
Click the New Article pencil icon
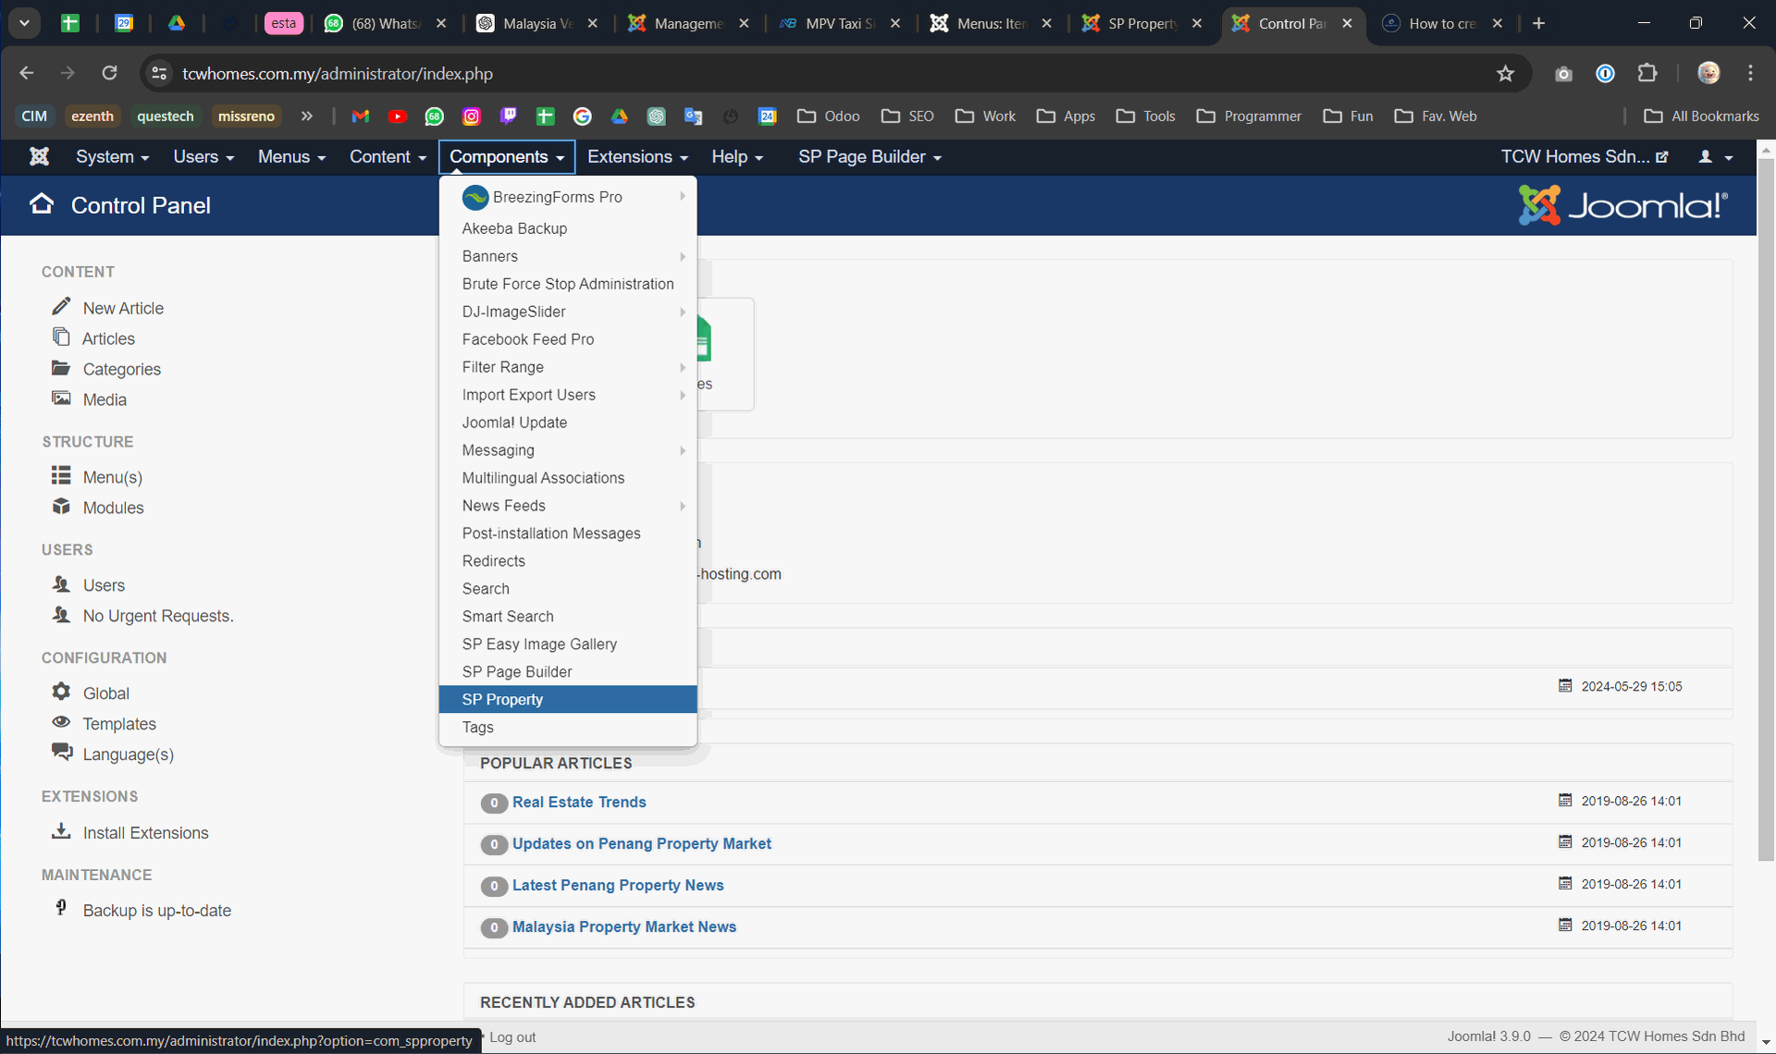tap(61, 307)
